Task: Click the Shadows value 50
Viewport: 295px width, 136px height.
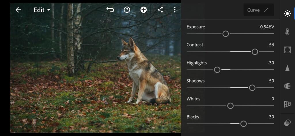Action: [x=271, y=81]
